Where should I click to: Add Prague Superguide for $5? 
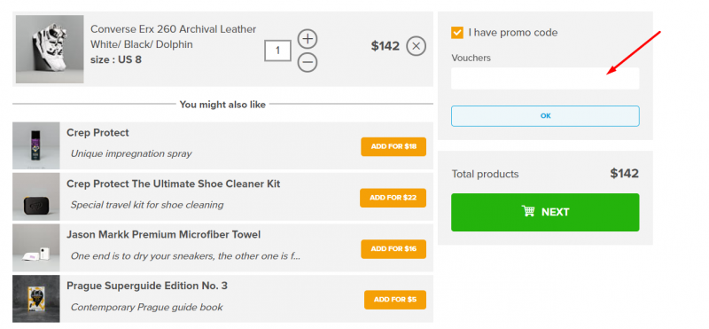395,300
